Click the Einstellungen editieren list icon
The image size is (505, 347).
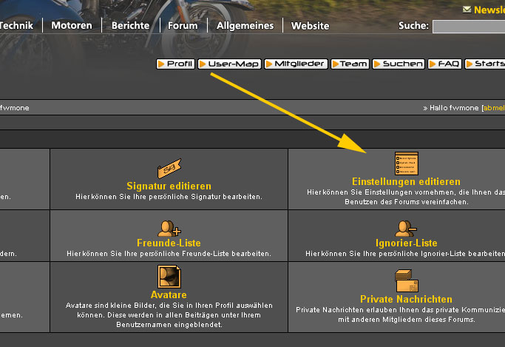pos(406,164)
